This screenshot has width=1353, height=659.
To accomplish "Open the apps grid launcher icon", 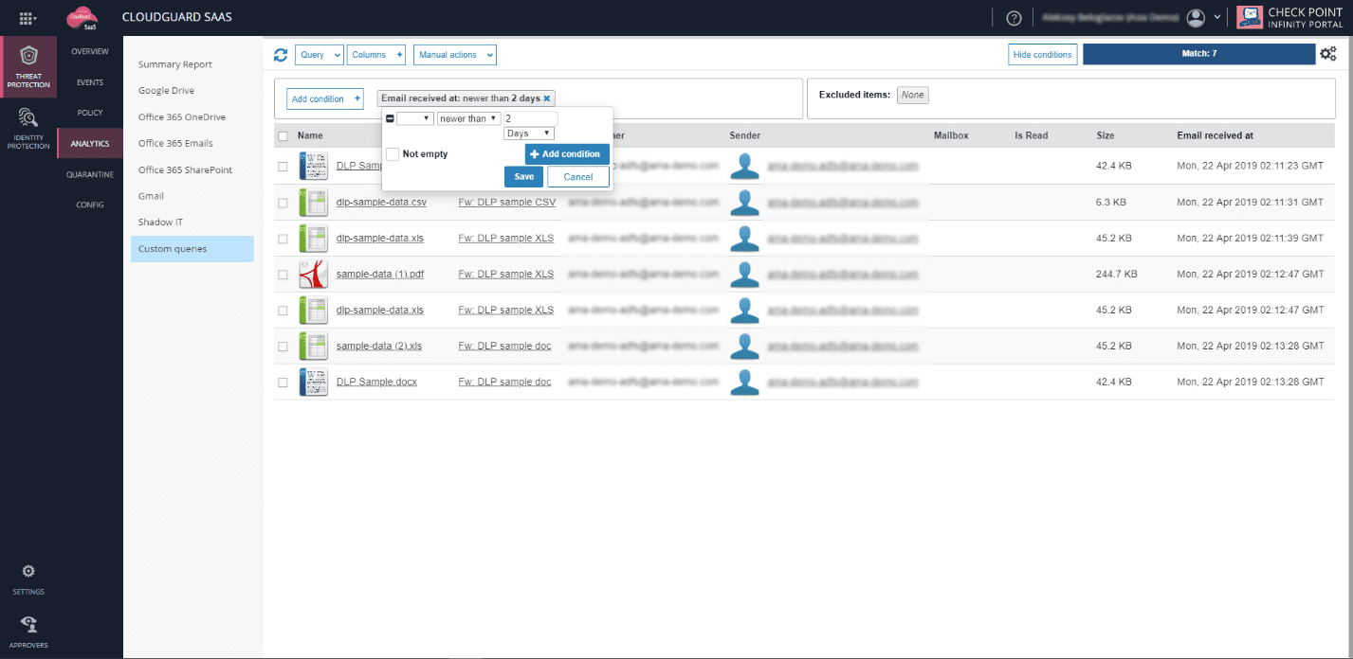I will 27,18.
